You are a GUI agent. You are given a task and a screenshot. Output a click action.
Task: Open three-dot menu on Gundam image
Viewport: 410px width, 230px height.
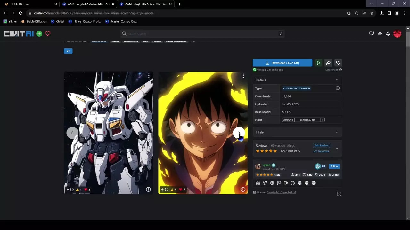coord(149,76)
